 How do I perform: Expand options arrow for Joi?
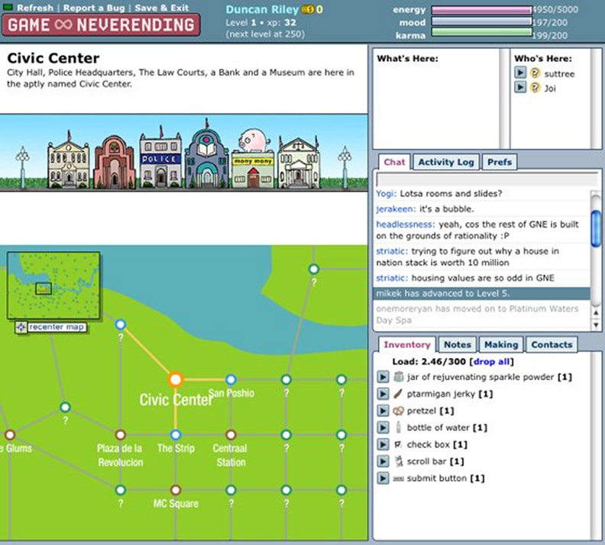click(521, 88)
